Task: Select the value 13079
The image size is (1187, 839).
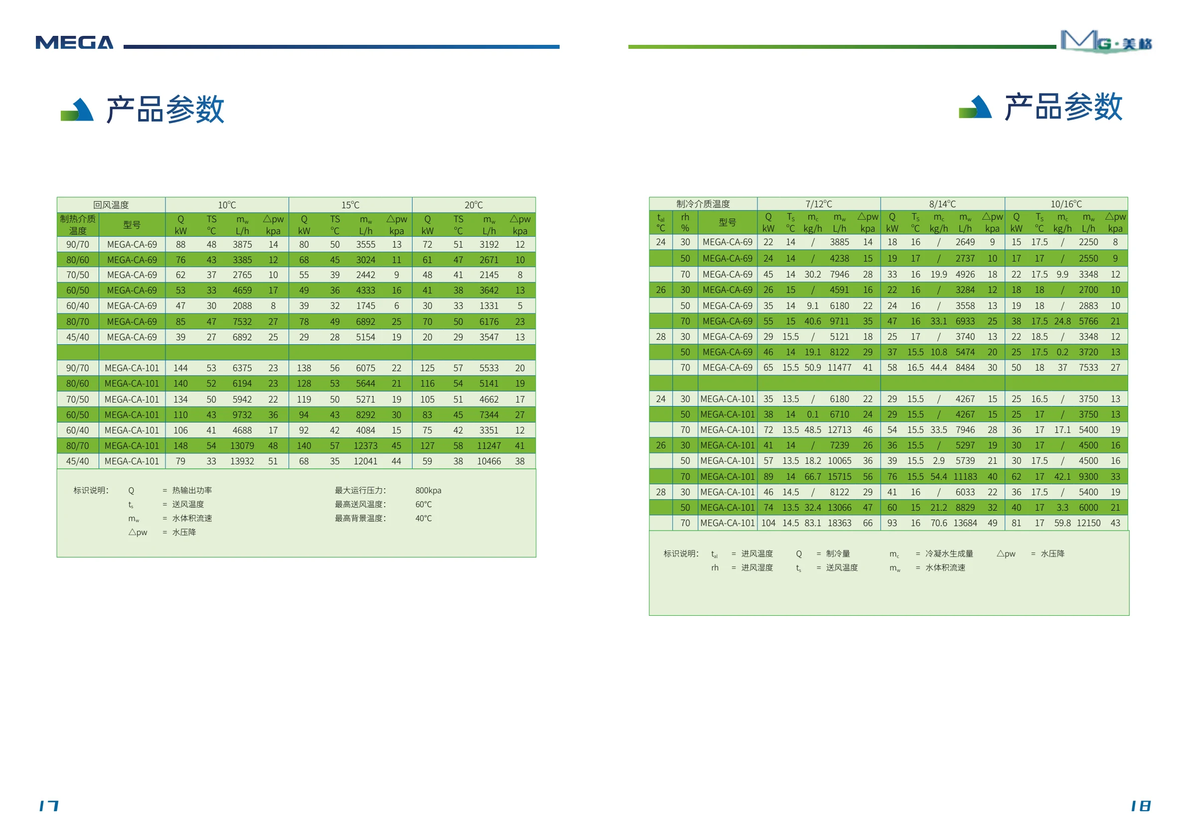Action: [242, 445]
